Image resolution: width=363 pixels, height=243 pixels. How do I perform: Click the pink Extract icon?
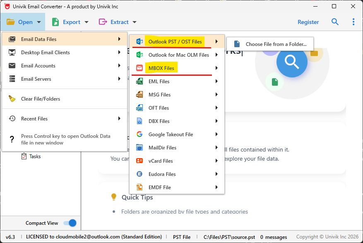(103, 22)
